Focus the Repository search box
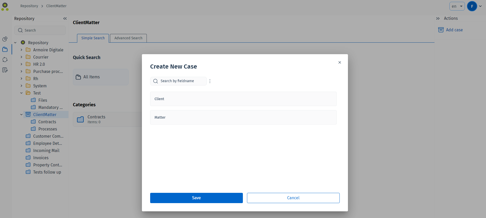 click(40, 30)
